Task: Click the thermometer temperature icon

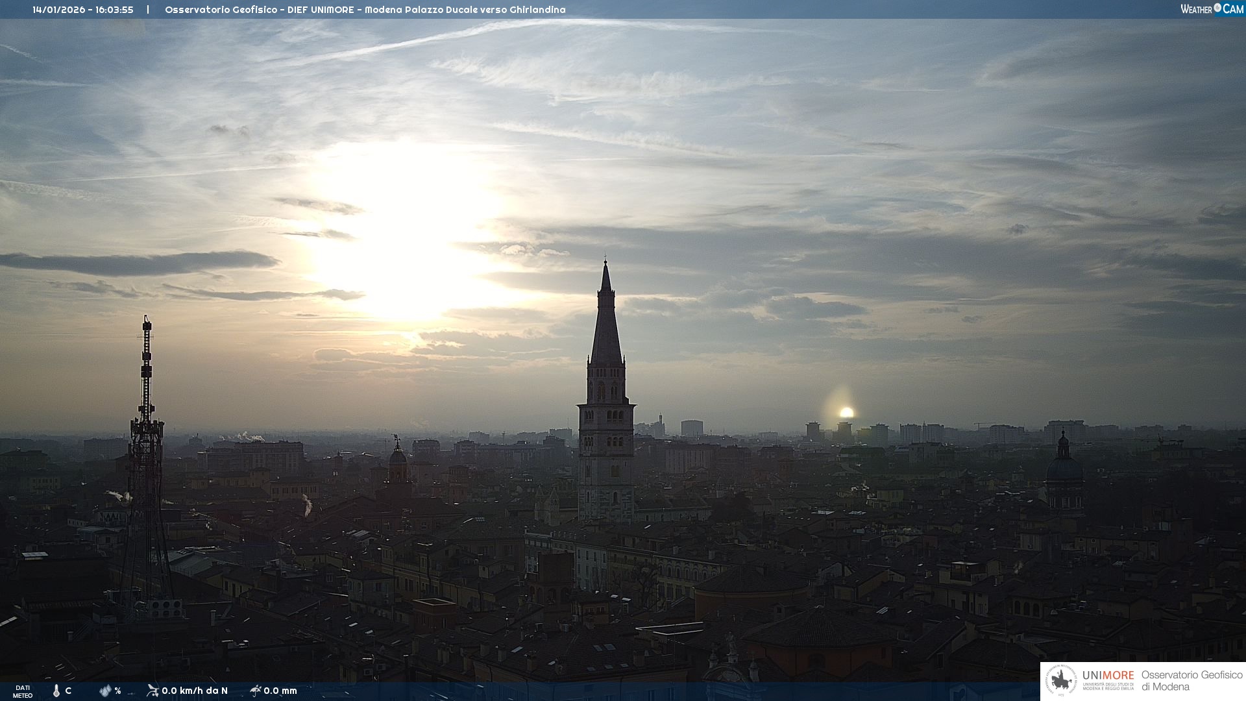Action: coord(56,691)
